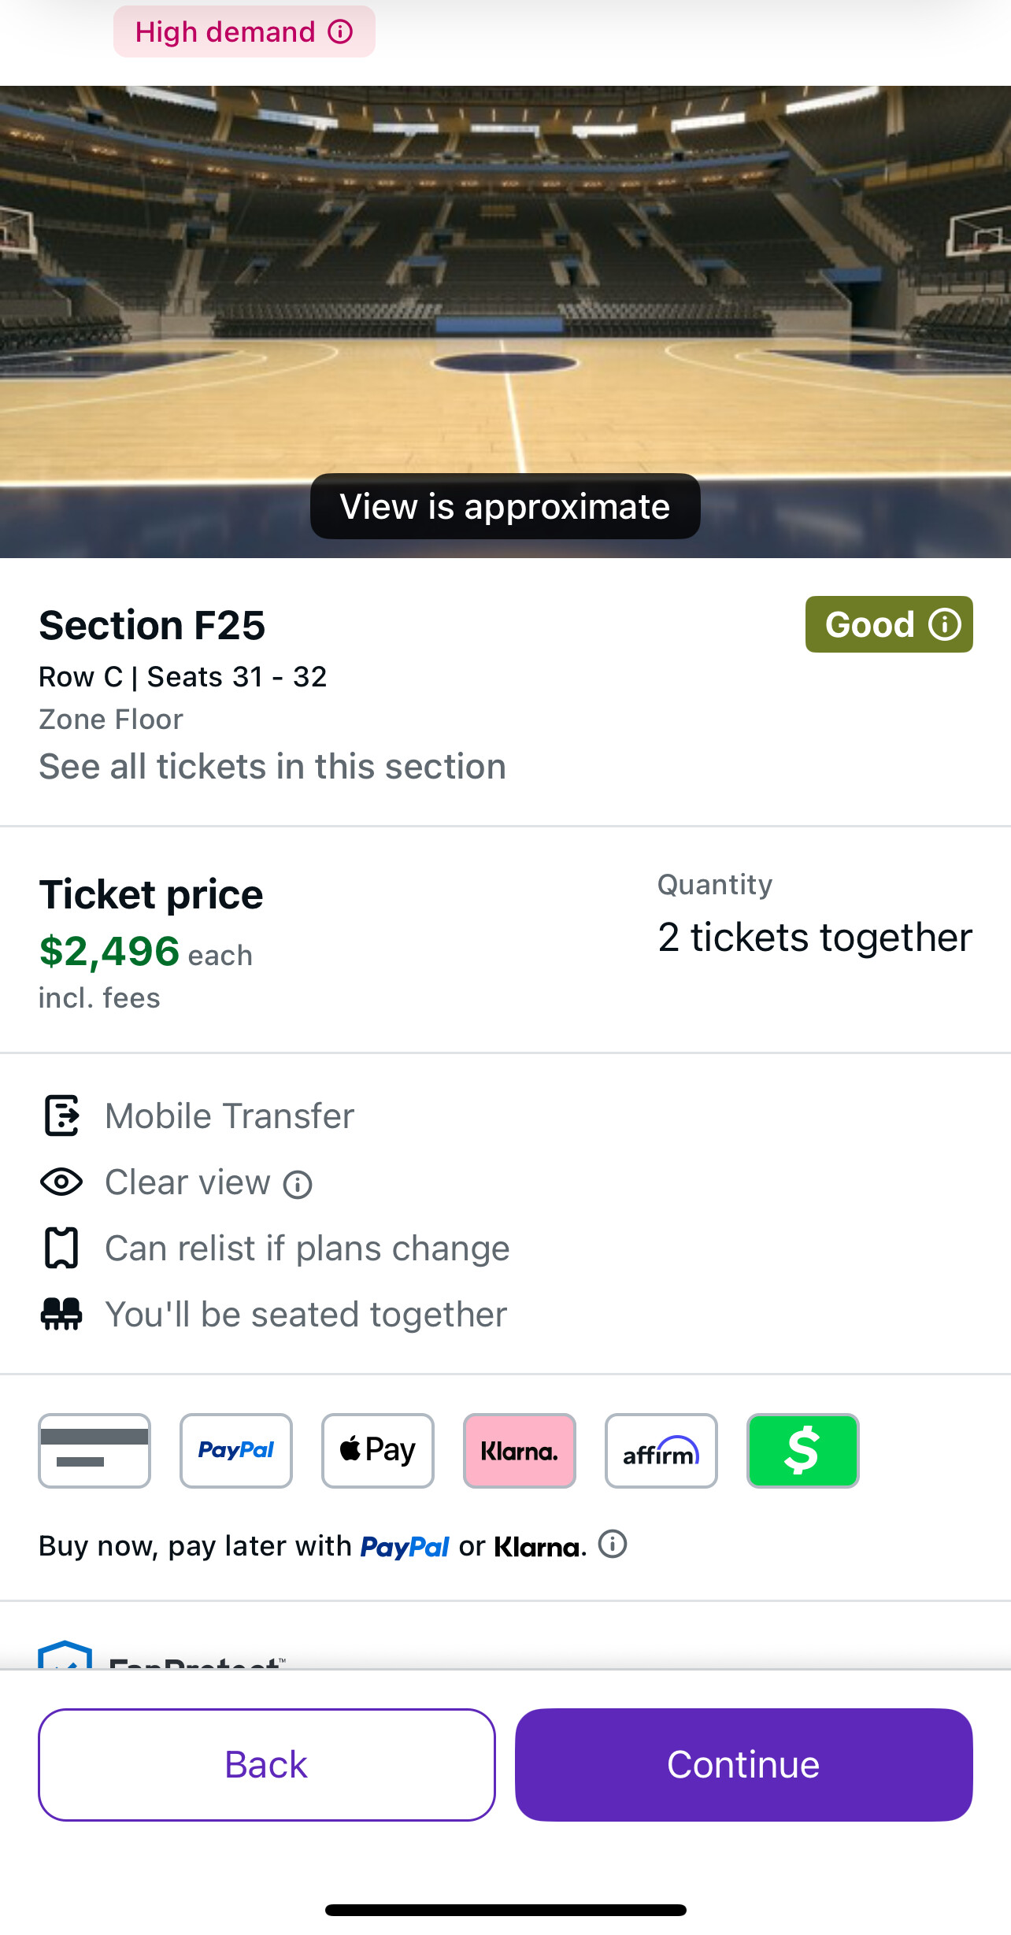Image resolution: width=1011 pixels, height=1935 pixels.
Task: Tap the Clear view eye icon
Action: (61, 1182)
